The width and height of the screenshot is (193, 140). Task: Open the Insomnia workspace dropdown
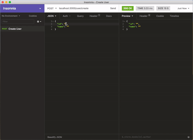(x=22, y=8)
